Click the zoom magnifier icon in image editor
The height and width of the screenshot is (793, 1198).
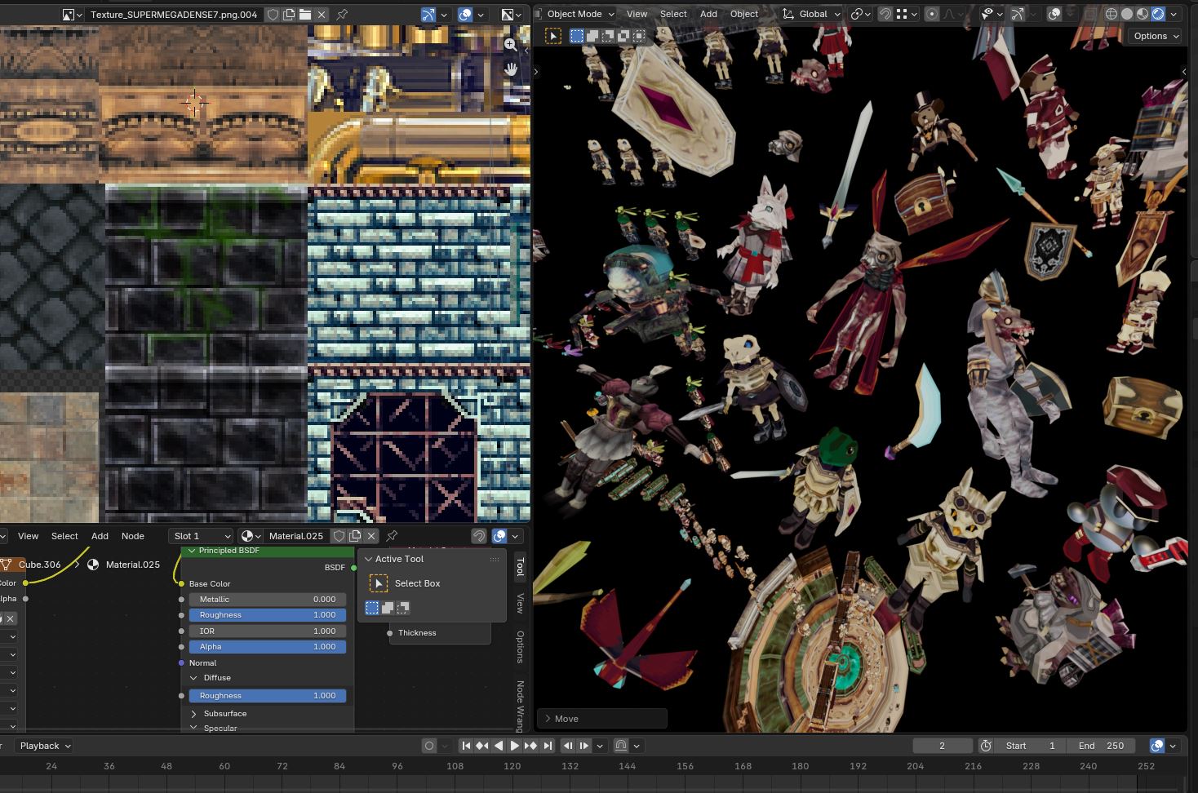tap(510, 45)
